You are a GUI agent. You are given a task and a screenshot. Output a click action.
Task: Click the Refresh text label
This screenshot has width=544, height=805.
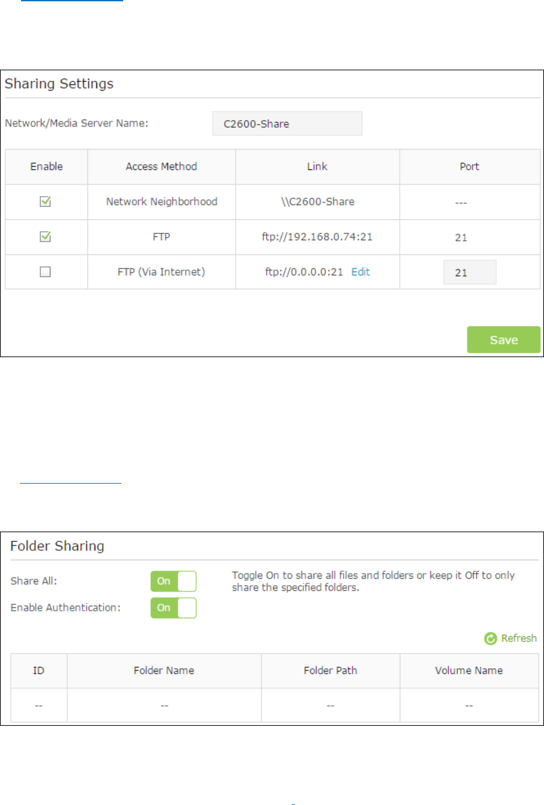pyautogui.click(x=518, y=638)
